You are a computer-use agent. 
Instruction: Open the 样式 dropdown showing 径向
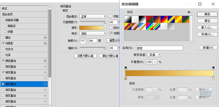point(93,33)
